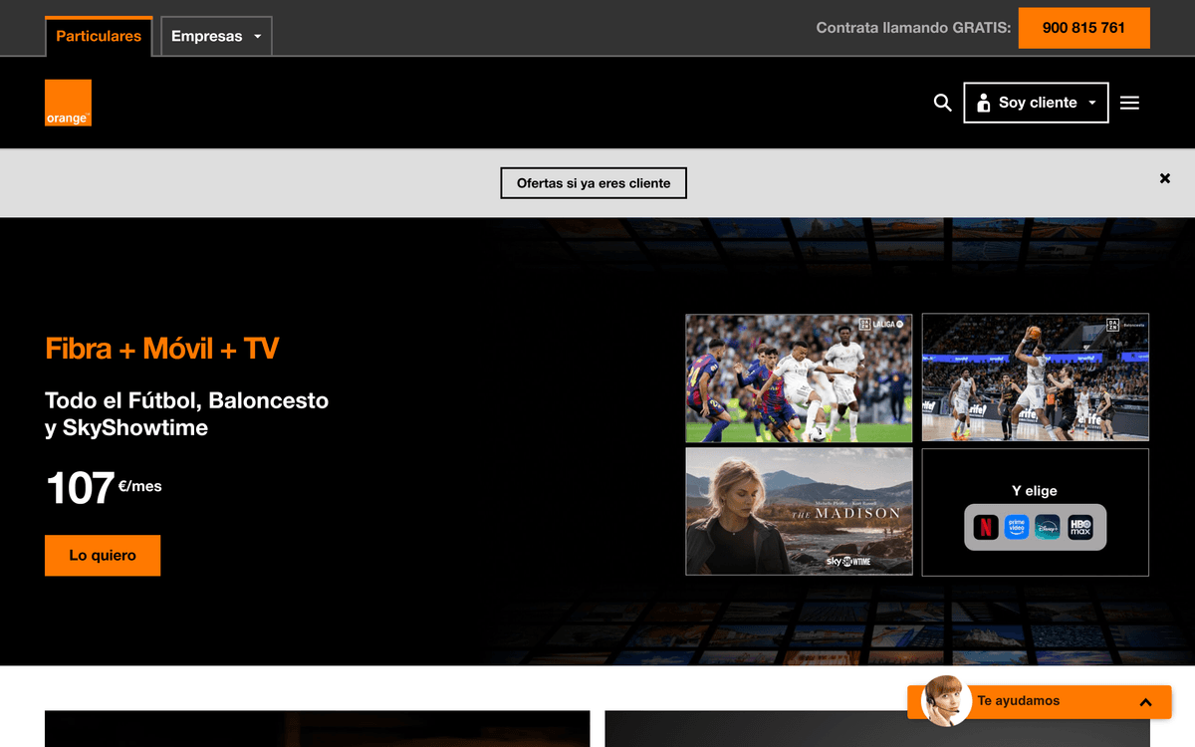The height and width of the screenshot is (747, 1195).
Task: Click the Lo quiero button
Action: click(103, 556)
